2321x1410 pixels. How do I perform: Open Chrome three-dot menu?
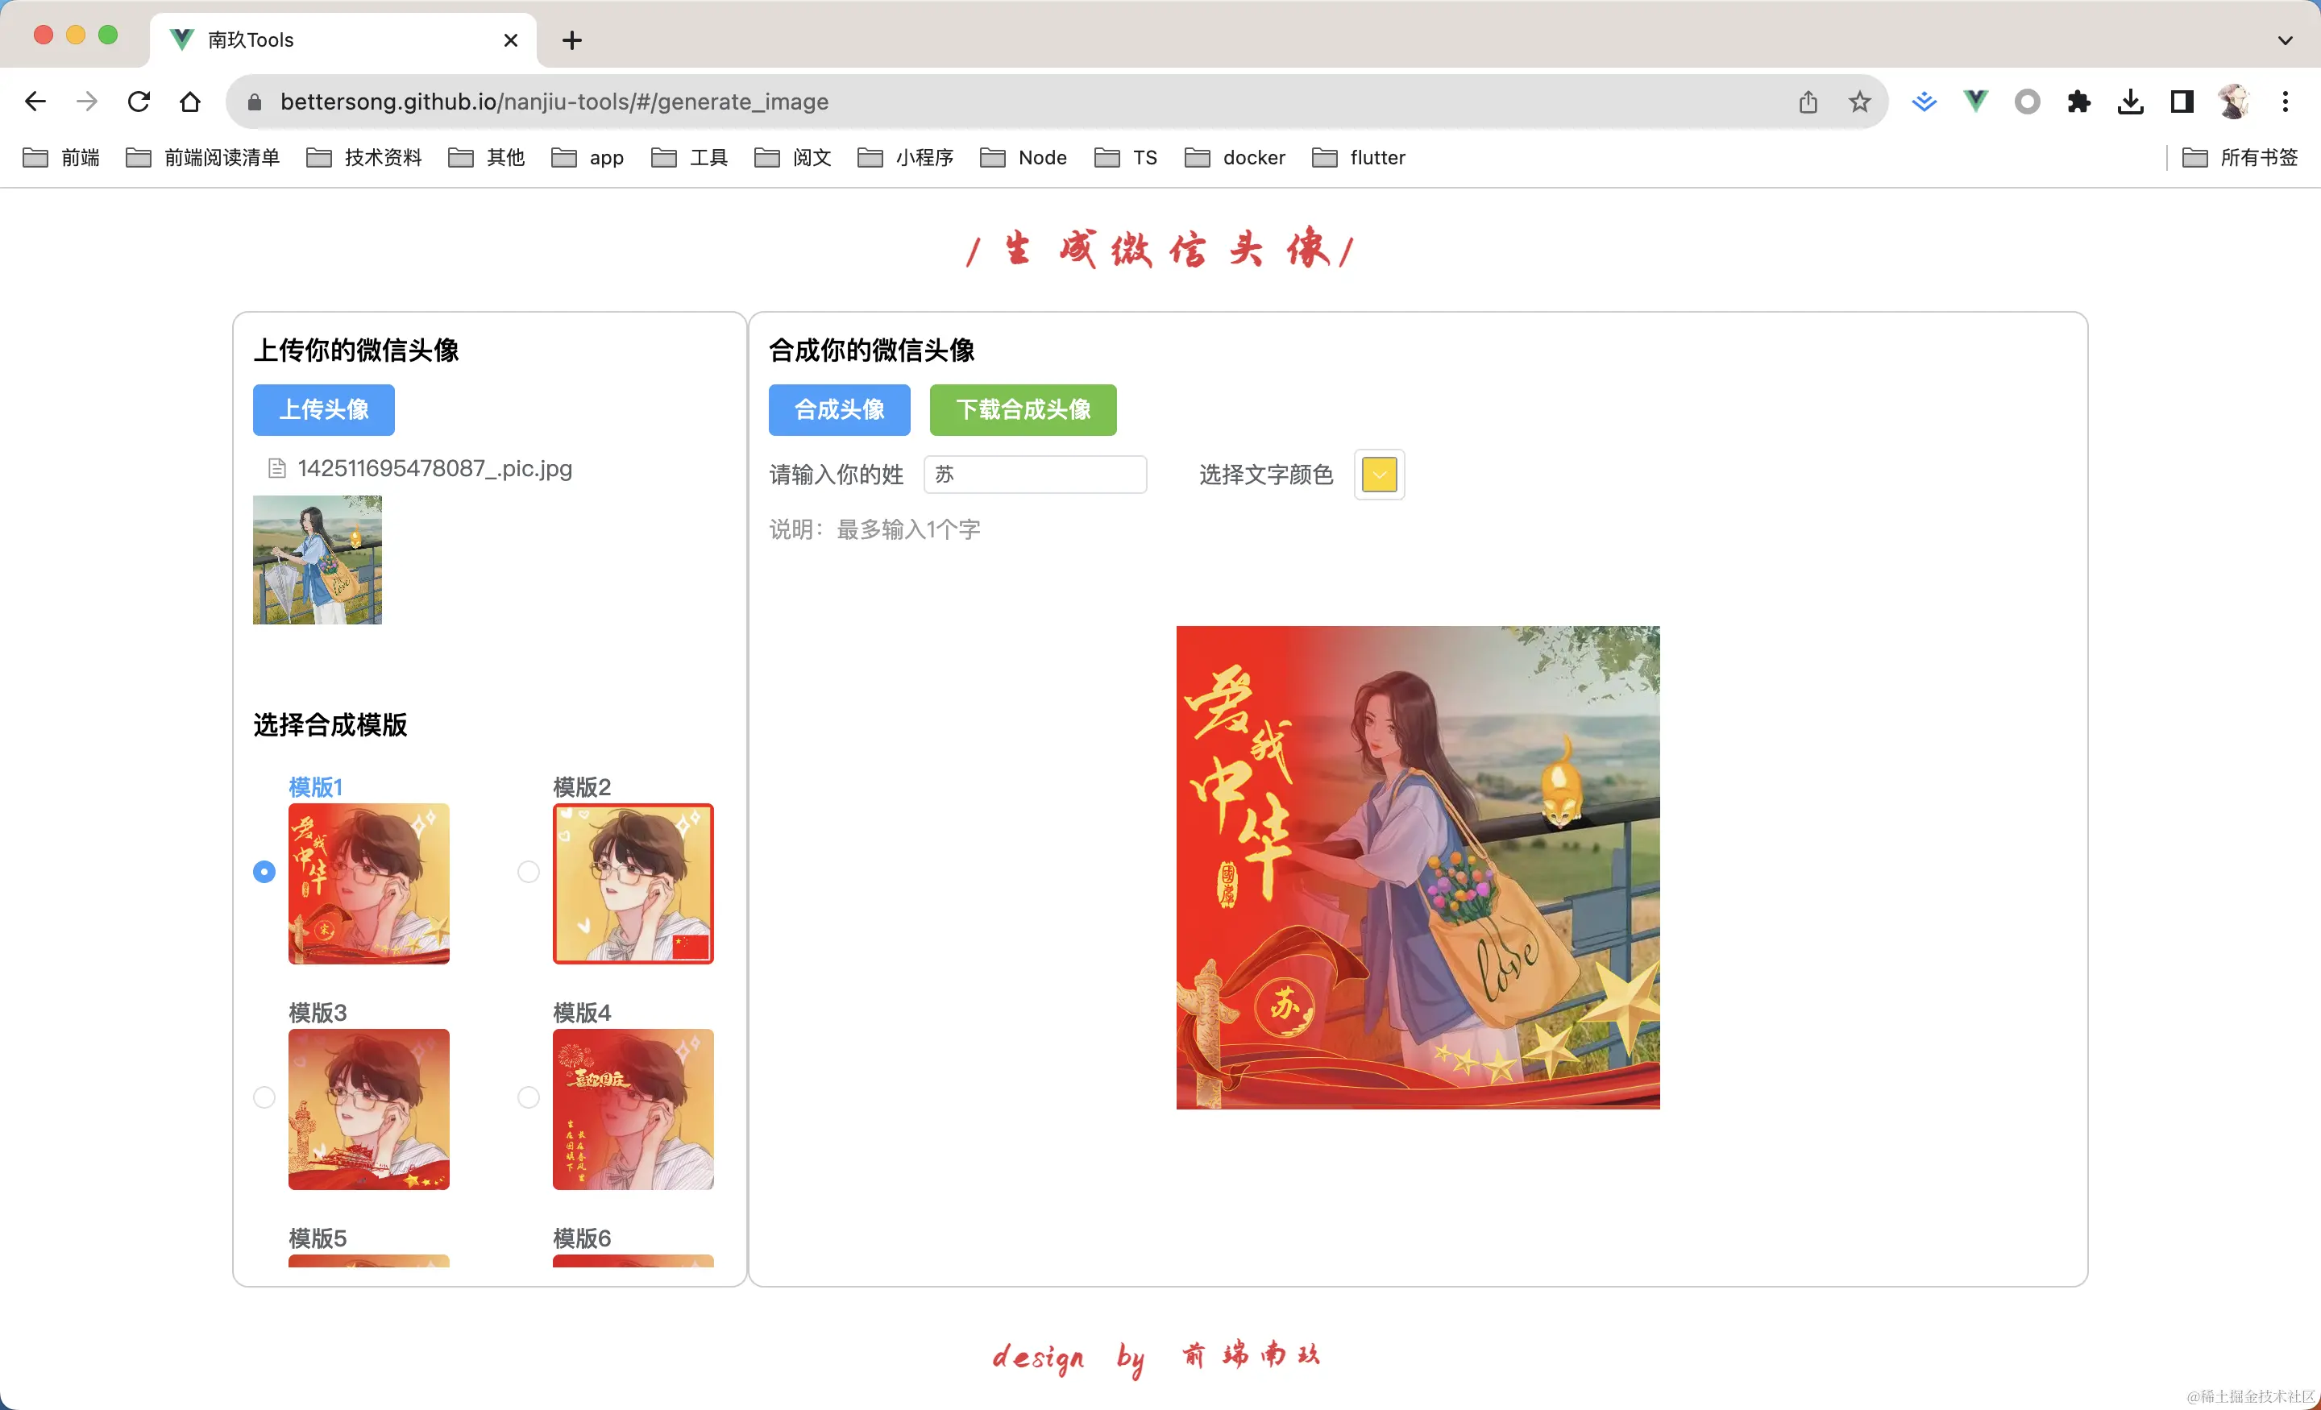2286,102
